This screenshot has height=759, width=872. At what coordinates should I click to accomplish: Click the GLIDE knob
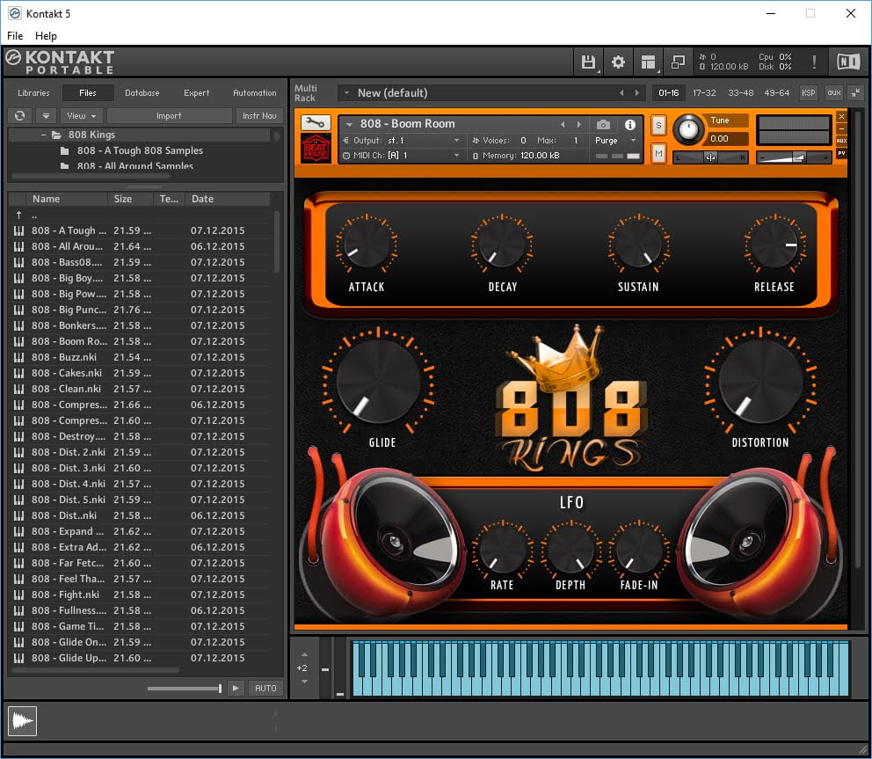[378, 382]
